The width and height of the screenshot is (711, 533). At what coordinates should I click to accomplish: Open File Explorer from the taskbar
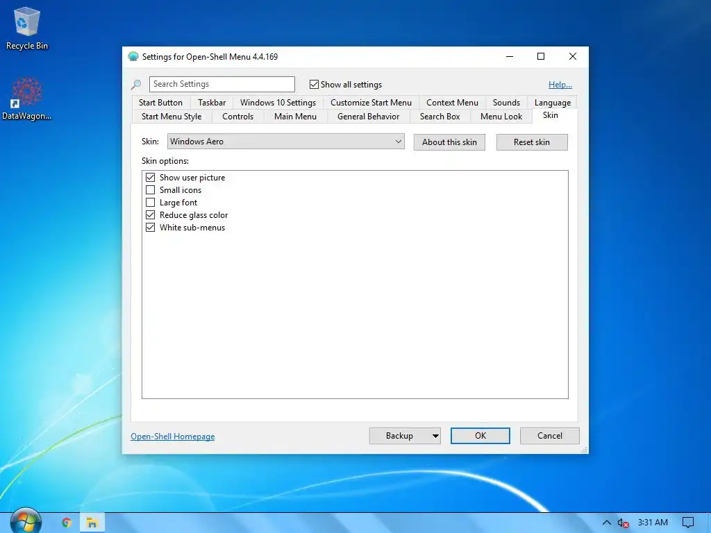(x=92, y=523)
